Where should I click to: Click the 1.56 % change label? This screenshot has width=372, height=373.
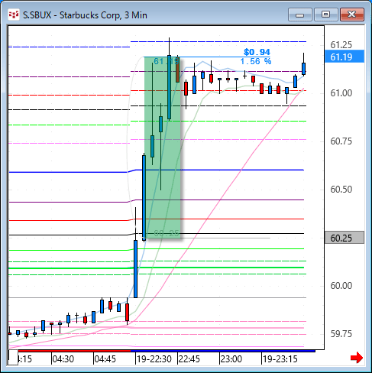click(x=256, y=61)
